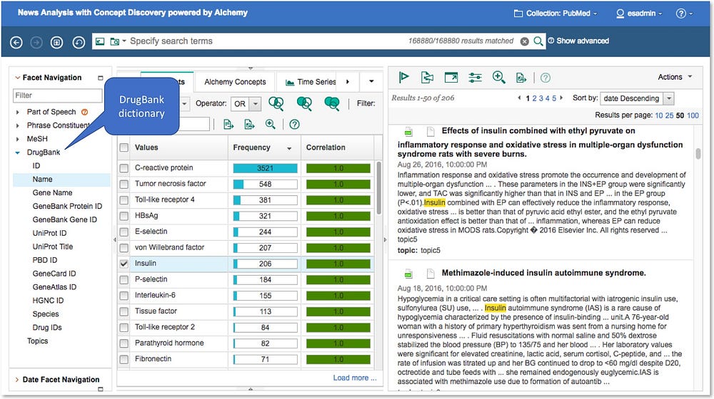Click the stop query icon beside forward arrow
Image resolution: width=714 pixels, height=399 pixels.
(57, 43)
